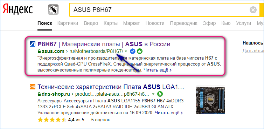The height and width of the screenshot is (129, 264).
Task: Open the 'P8H67 | Материнские платы' result link
Action: (x=104, y=44)
